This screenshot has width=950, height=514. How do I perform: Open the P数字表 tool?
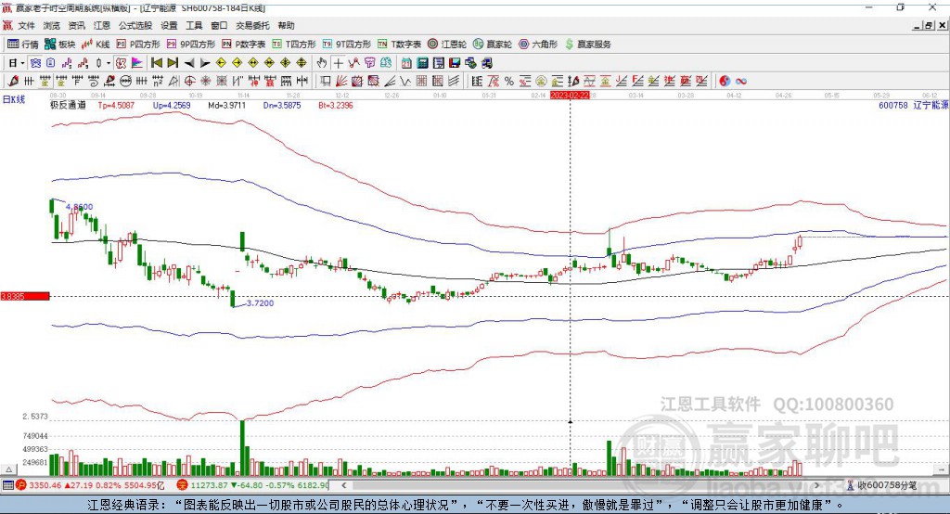244,45
